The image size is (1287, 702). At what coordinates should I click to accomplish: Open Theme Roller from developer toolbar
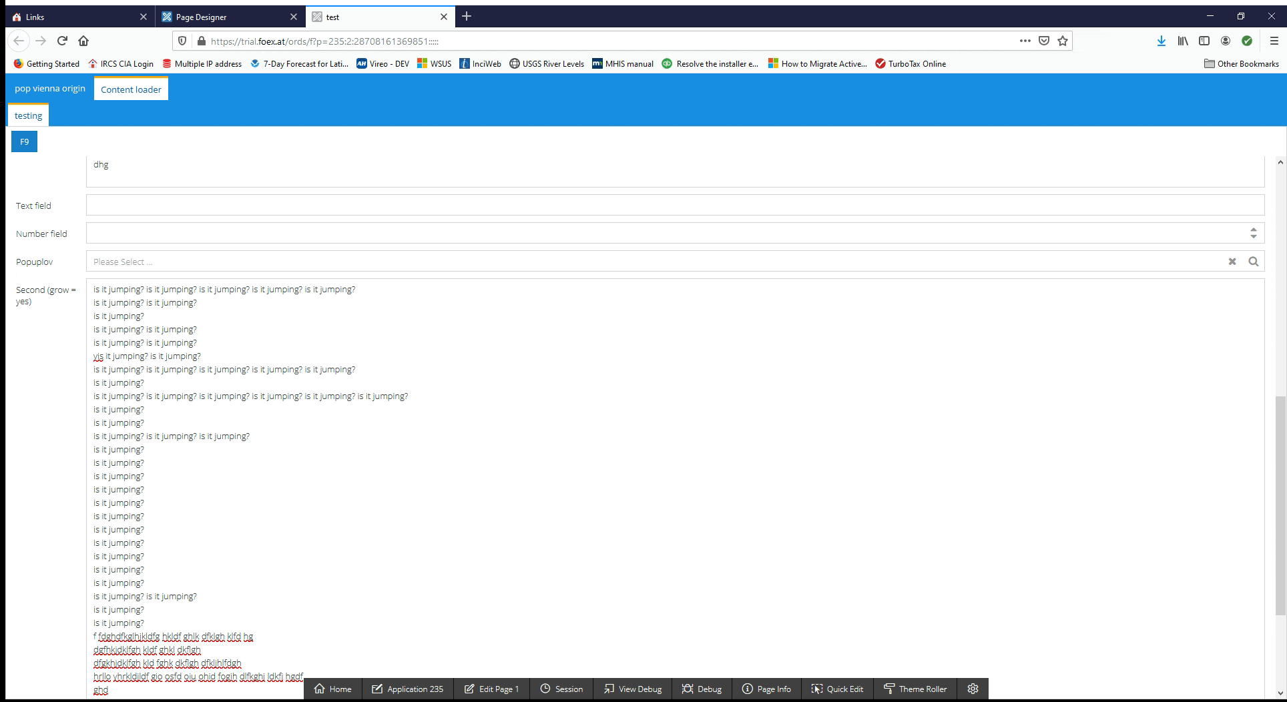point(915,689)
